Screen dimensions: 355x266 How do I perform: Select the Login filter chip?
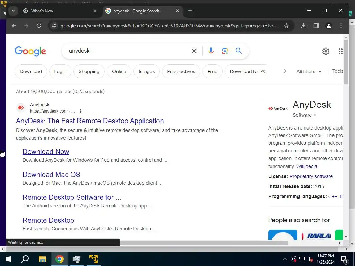click(60, 71)
